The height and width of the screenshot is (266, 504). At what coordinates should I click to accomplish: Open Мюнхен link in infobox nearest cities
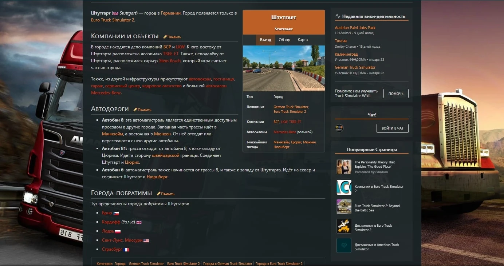(310, 142)
